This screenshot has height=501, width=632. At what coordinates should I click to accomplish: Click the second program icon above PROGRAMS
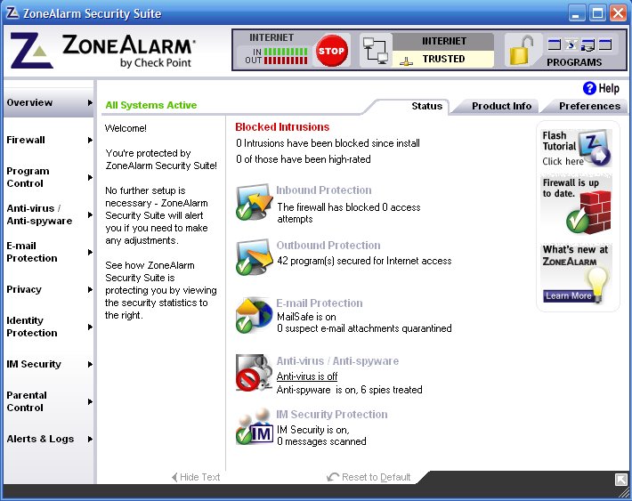tap(571, 44)
